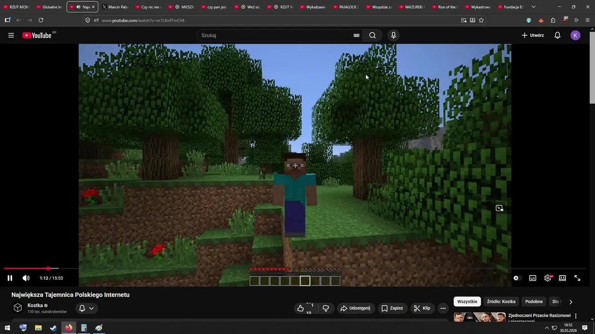Pause the video
The height and width of the screenshot is (334, 595).
point(10,278)
